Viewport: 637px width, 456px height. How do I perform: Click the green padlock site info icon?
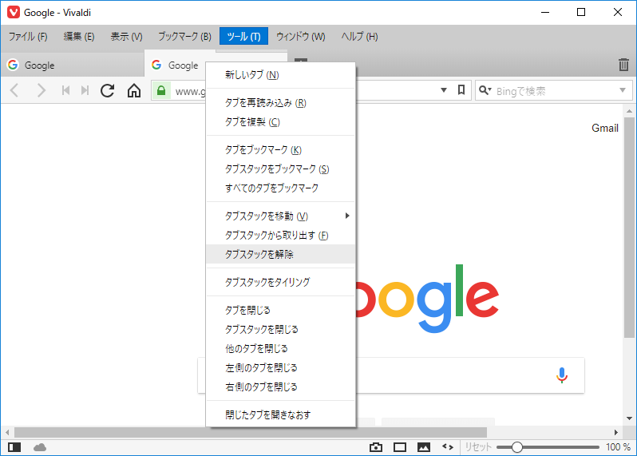pyautogui.click(x=161, y=90)
